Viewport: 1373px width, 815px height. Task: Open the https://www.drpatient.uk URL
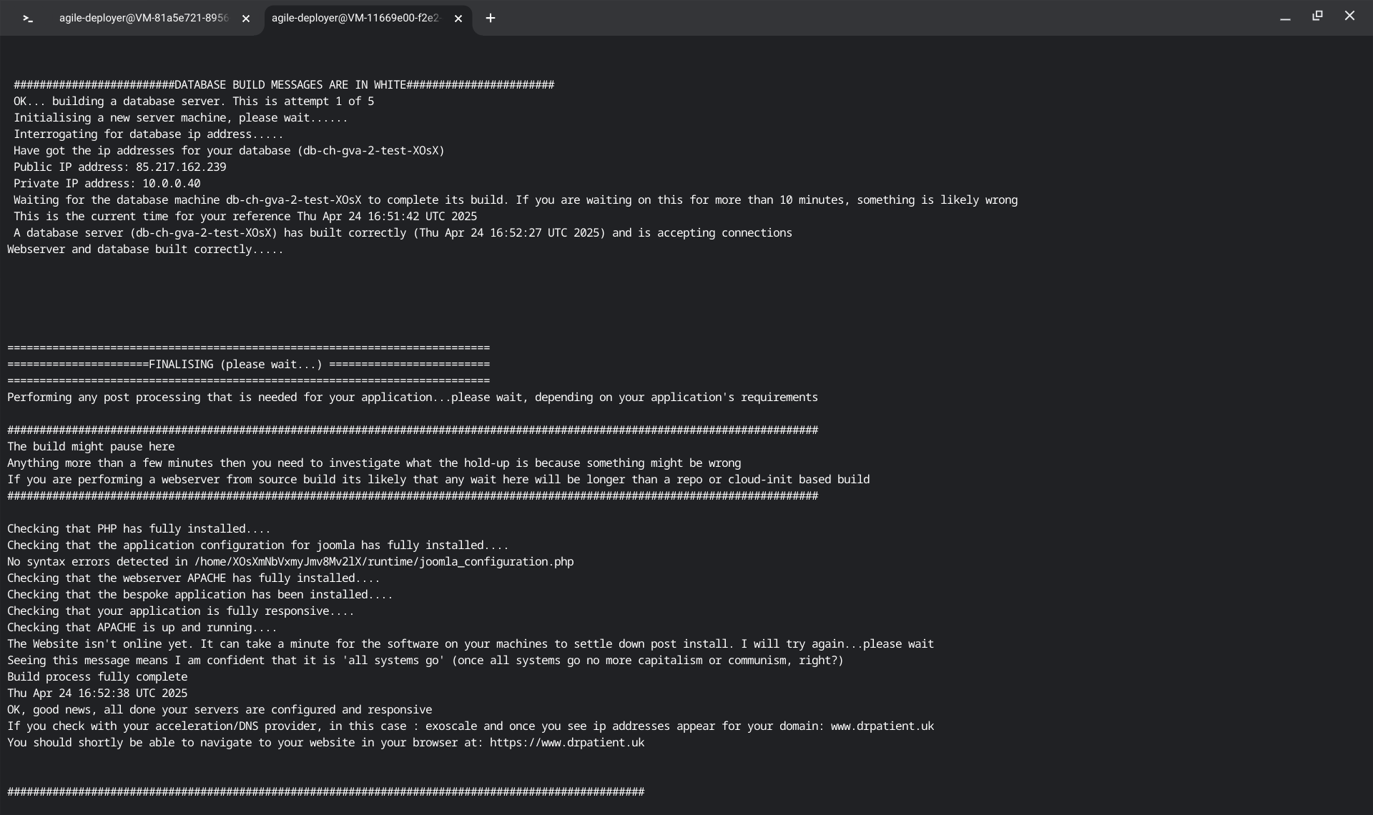click(x=567, y=743)
